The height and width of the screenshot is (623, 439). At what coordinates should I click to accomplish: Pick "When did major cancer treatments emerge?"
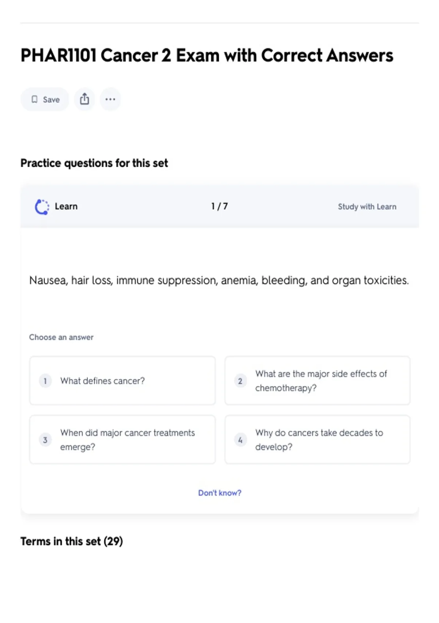tap(123, 439)
